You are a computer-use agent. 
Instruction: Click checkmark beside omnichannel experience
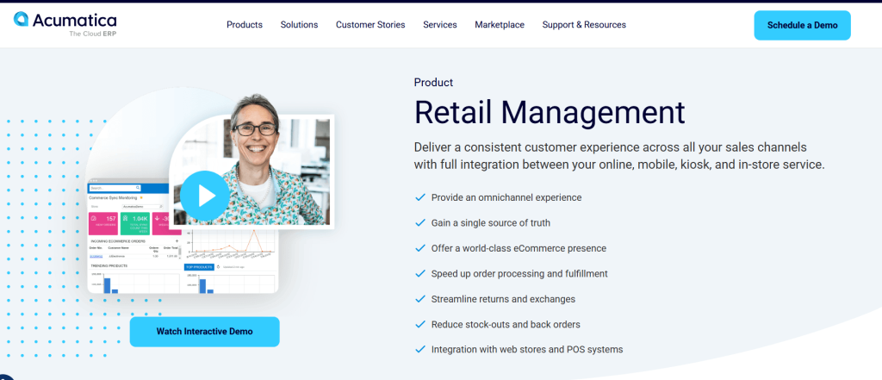tap(419, 197)
